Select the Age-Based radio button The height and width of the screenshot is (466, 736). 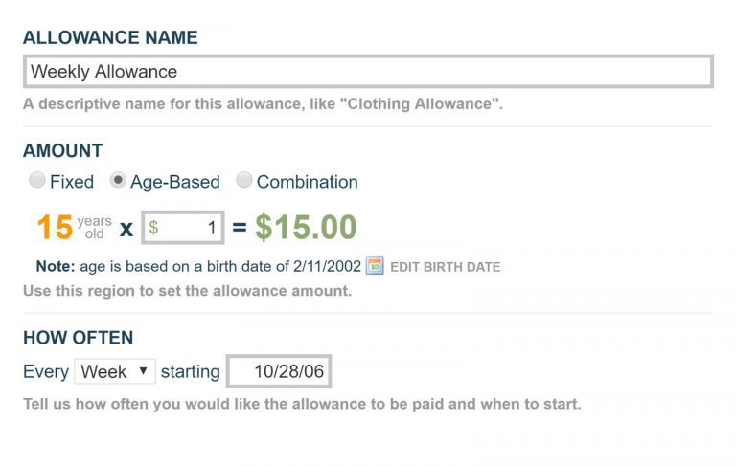[x=118, y=180]
